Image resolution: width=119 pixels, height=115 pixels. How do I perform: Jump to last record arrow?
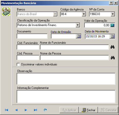pyautogui.click(x=35, y=110)
